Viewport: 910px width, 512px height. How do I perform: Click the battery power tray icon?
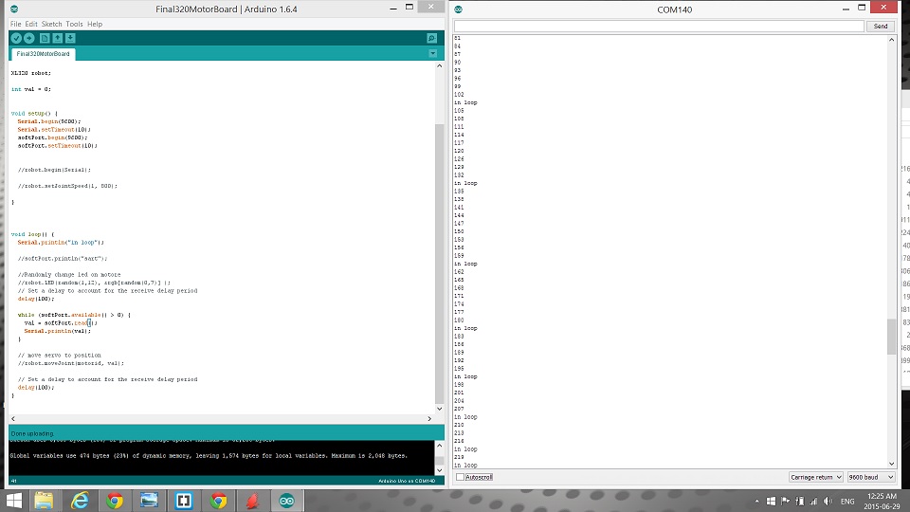click(x=800, y=501)
